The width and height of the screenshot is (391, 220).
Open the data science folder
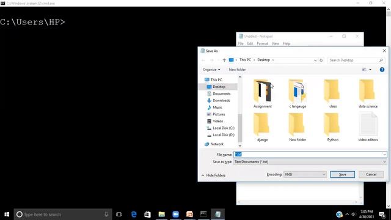point(368,94)
